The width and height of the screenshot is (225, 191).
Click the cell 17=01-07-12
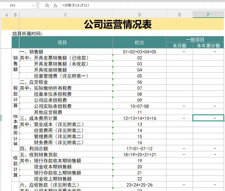pyautogui.click(x=139, y=148)
